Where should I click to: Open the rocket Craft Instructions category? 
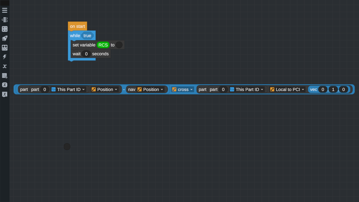[x=5, y=38]
